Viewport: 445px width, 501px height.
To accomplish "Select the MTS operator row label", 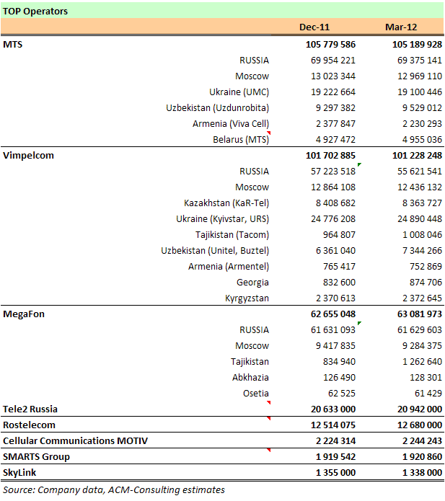I will [x=13, y=44].
